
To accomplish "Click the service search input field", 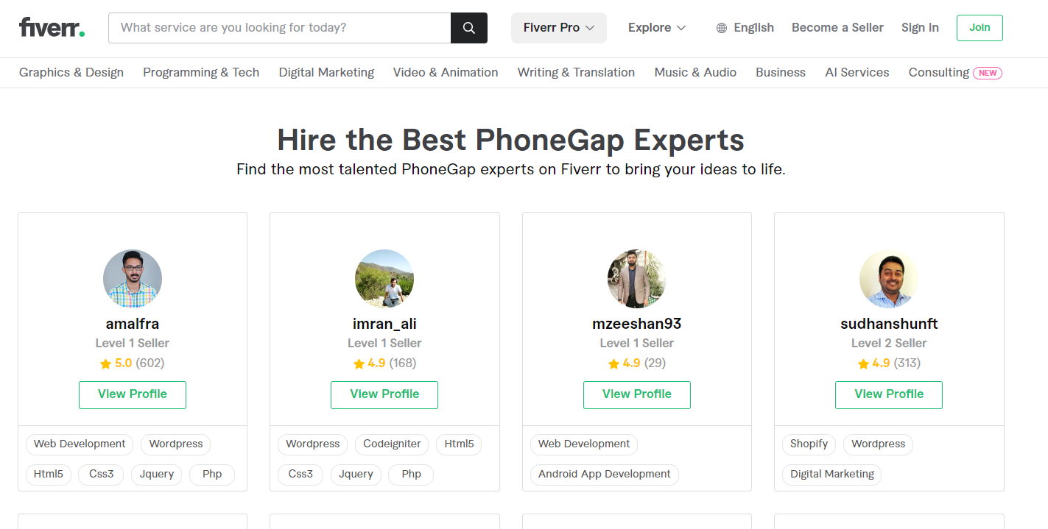I will pyautogui.click(x=280, y=28).
